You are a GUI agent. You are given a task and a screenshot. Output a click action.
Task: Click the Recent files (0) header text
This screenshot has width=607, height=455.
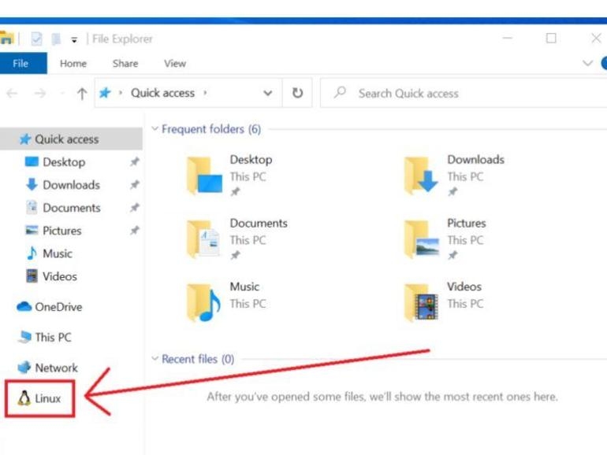(198, 359)
